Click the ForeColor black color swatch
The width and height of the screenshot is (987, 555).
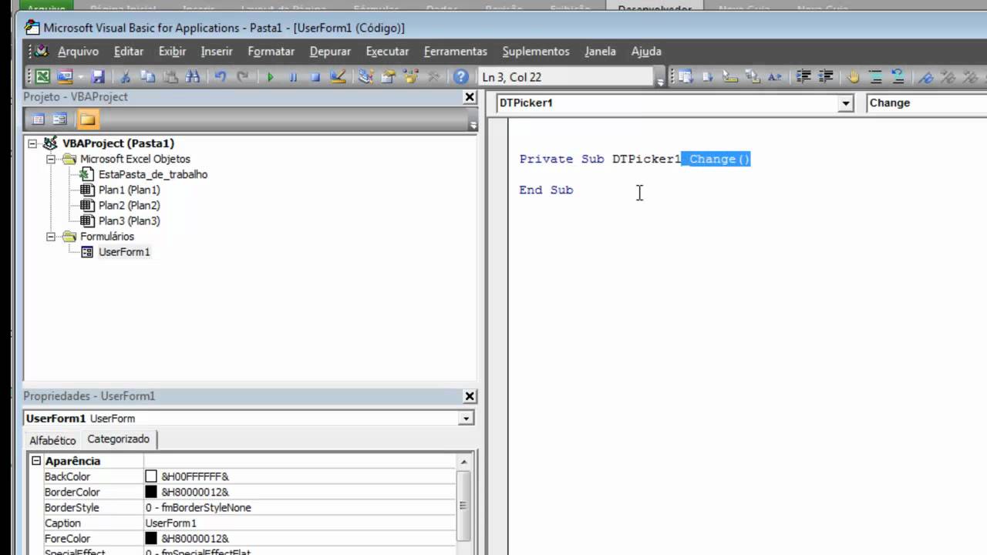pyautogui.click(x=151, y=539)
